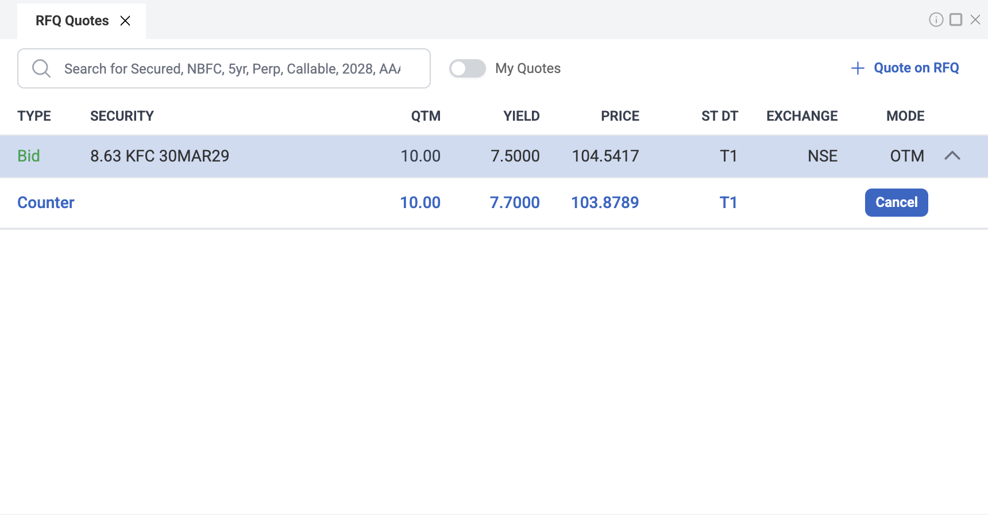Focus the security search field
The image size is (988, 515).
coord(232,69)
